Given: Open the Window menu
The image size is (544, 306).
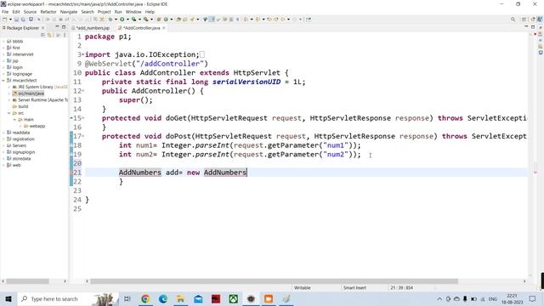Looking at the screenshot, I should point(133,12).
